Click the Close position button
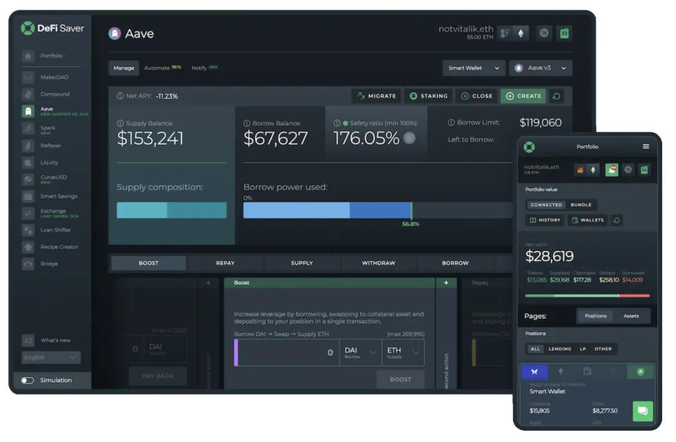 tap(477, 96)
